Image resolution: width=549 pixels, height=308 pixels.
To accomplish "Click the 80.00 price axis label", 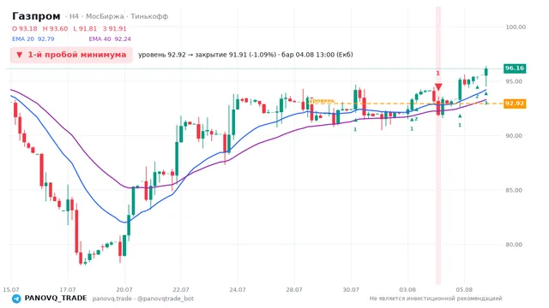I will (514, 245).
